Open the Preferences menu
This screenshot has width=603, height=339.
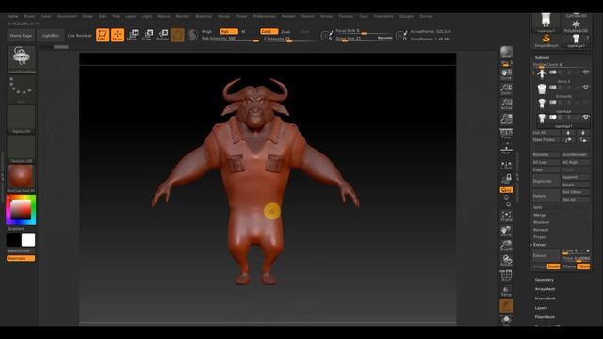coord(265,17)
